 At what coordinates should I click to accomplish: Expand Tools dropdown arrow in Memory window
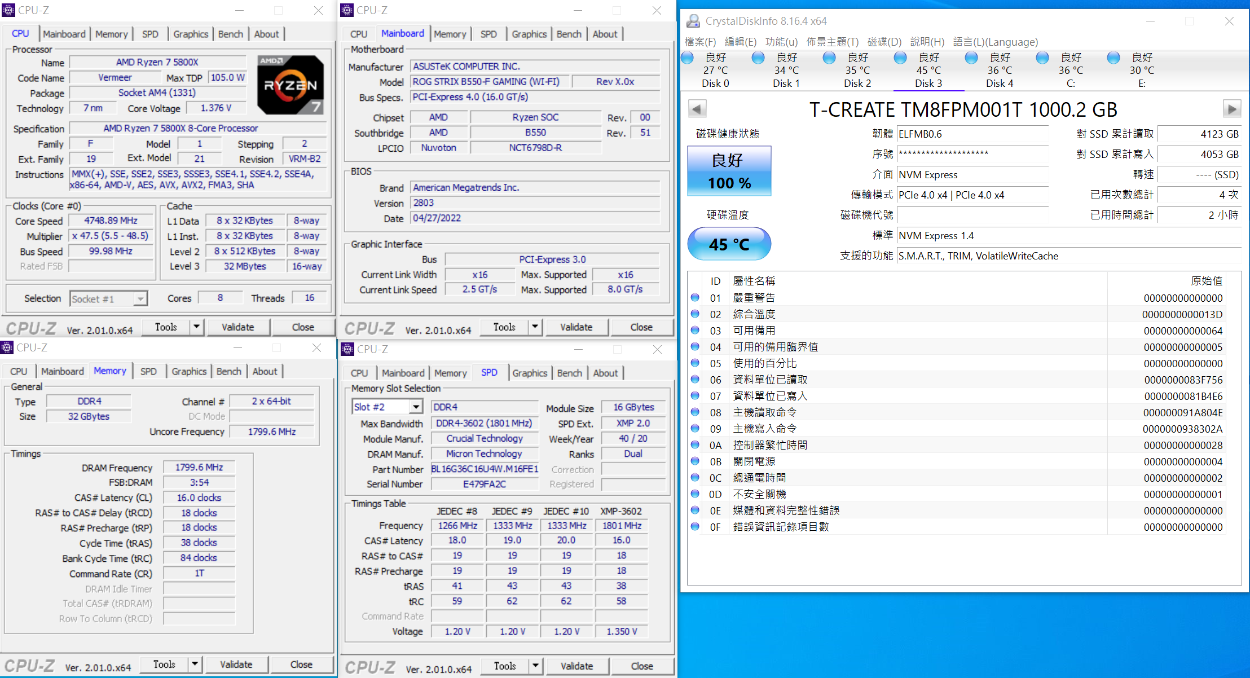click(x=195, y=664)
